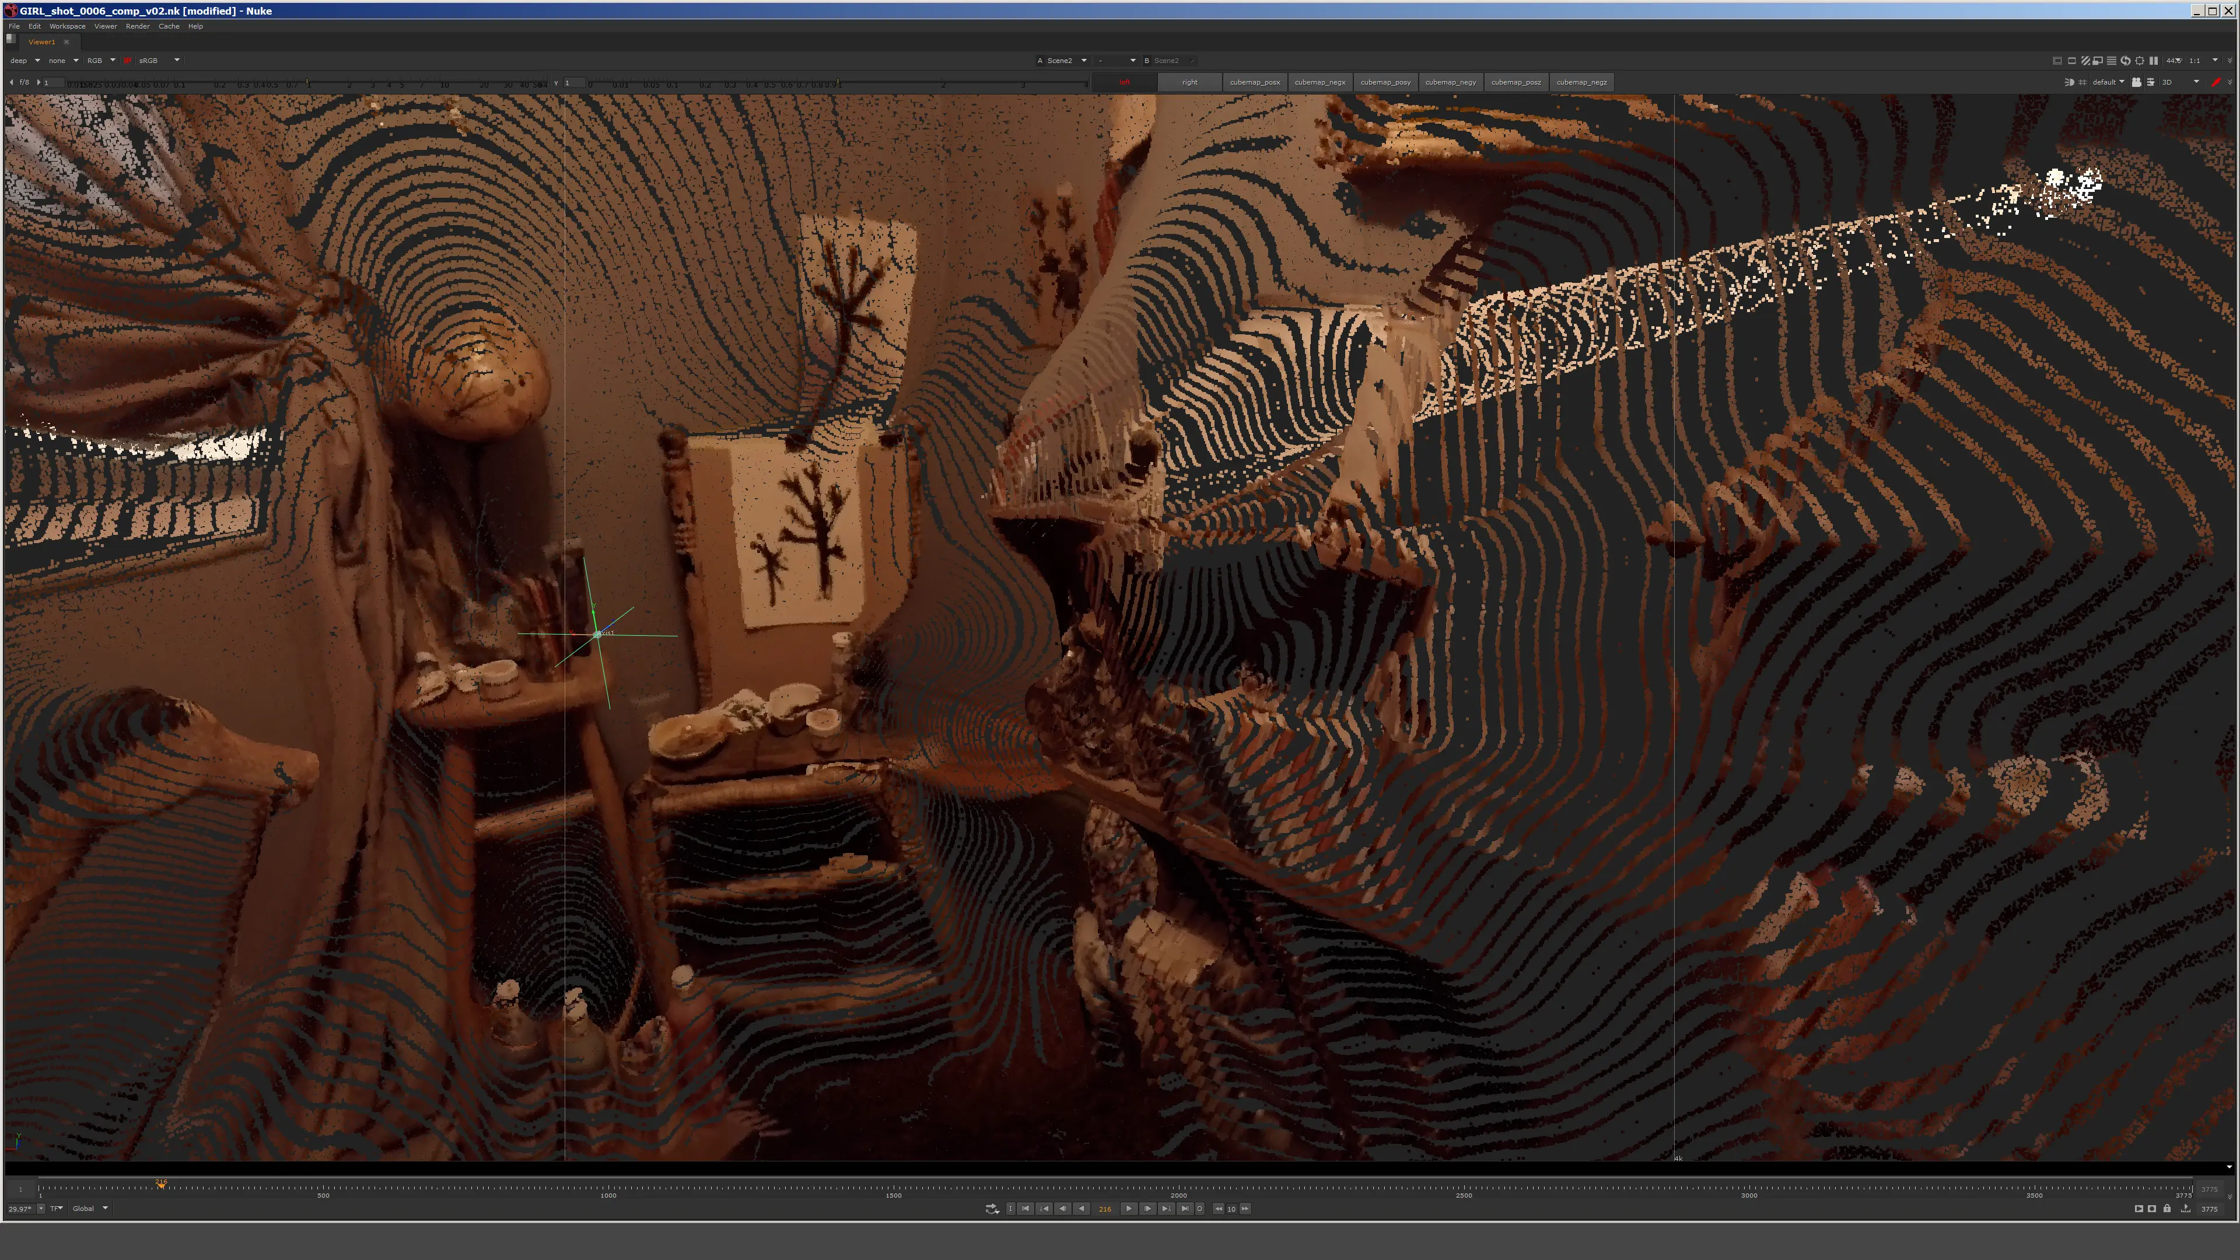The width and height of the screenshot is (2240, 1260).
Task: Step forward one frame
Action: point(1148,1209)
